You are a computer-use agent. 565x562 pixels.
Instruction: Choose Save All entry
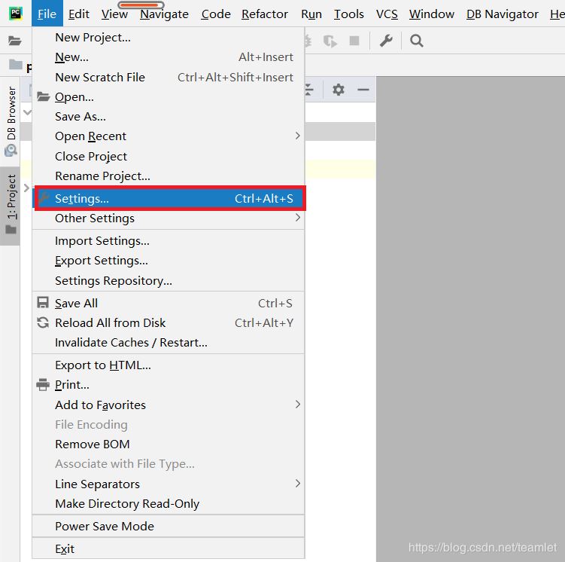click(169, 304)
